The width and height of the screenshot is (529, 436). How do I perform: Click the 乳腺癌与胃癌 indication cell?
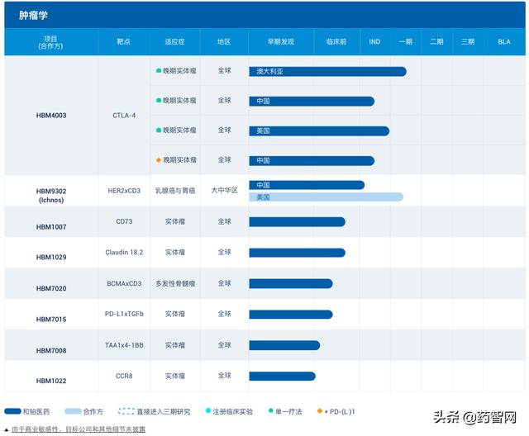point(175,191)
